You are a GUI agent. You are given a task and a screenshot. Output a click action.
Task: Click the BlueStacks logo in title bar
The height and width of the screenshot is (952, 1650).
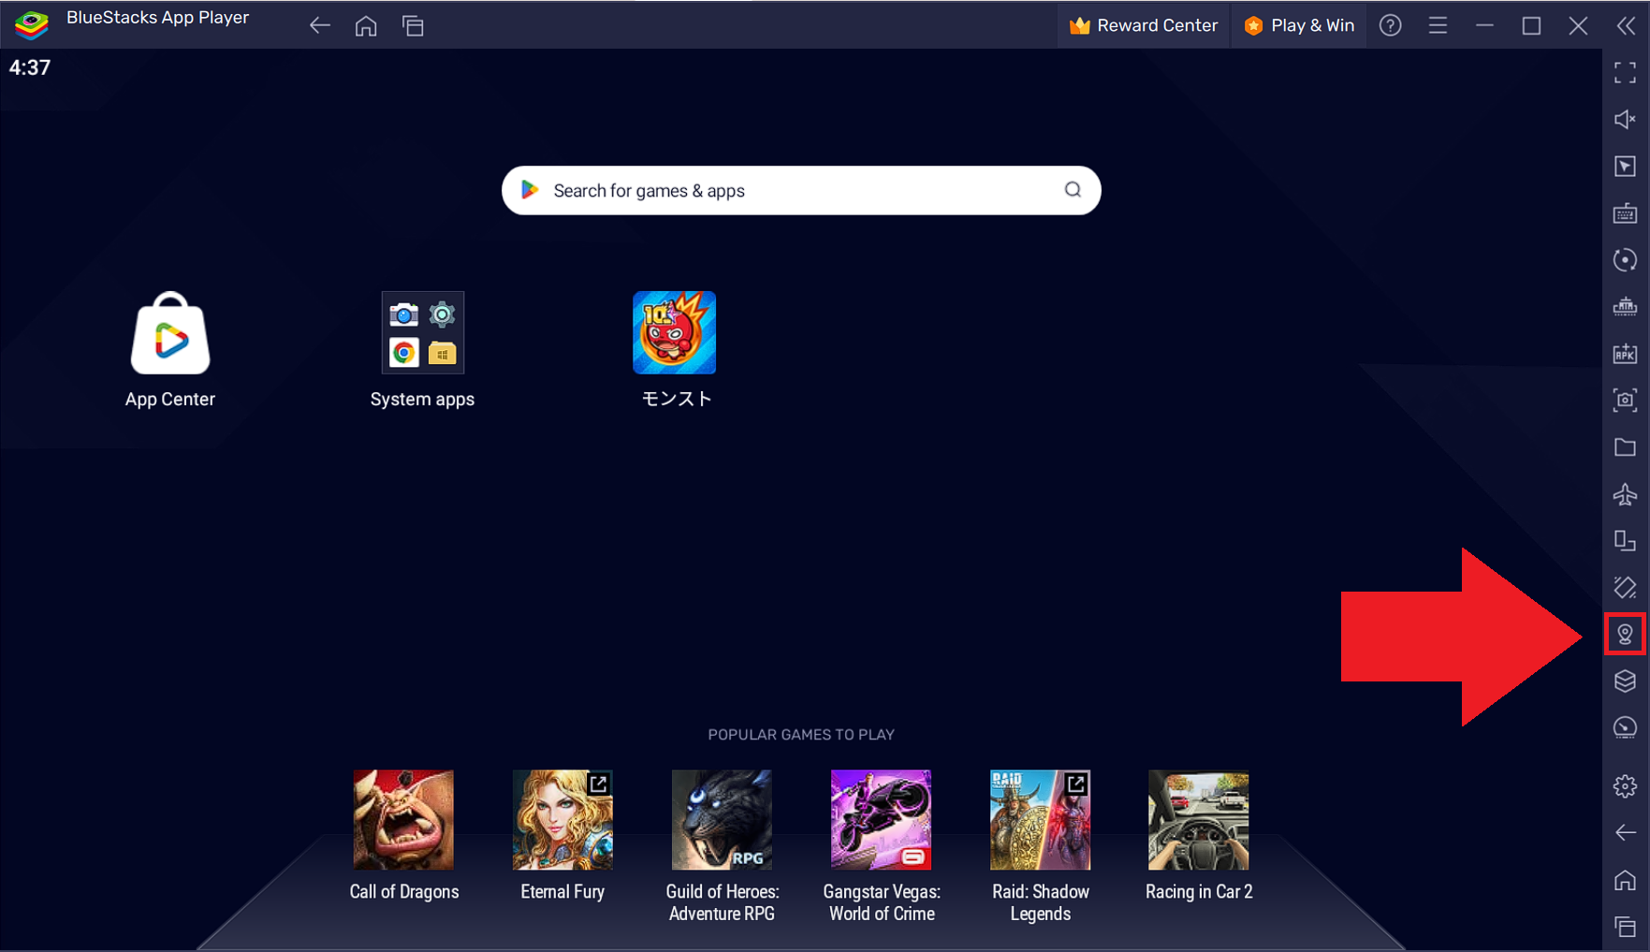click(x=31, y=24)
